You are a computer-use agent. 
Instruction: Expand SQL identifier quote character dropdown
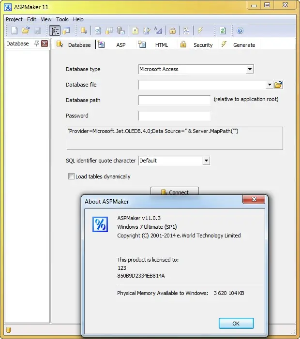pyautogui.click(x=206, y=161)
